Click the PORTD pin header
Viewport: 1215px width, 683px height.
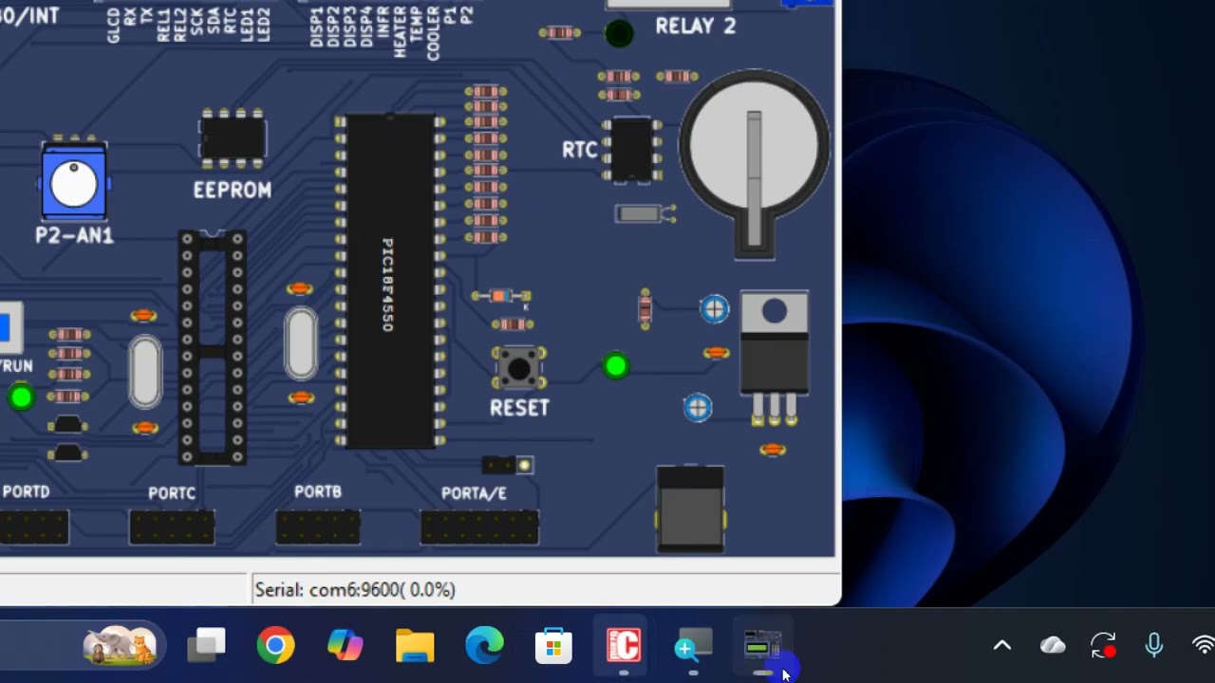(34, 526)
